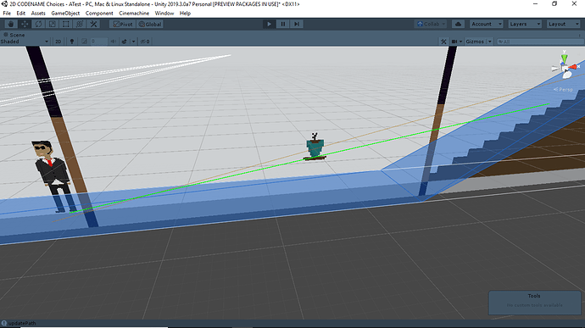Open the Gizmos dropdown arrow
The height and width of the screenshot is (328, 585).
[490, 42]
